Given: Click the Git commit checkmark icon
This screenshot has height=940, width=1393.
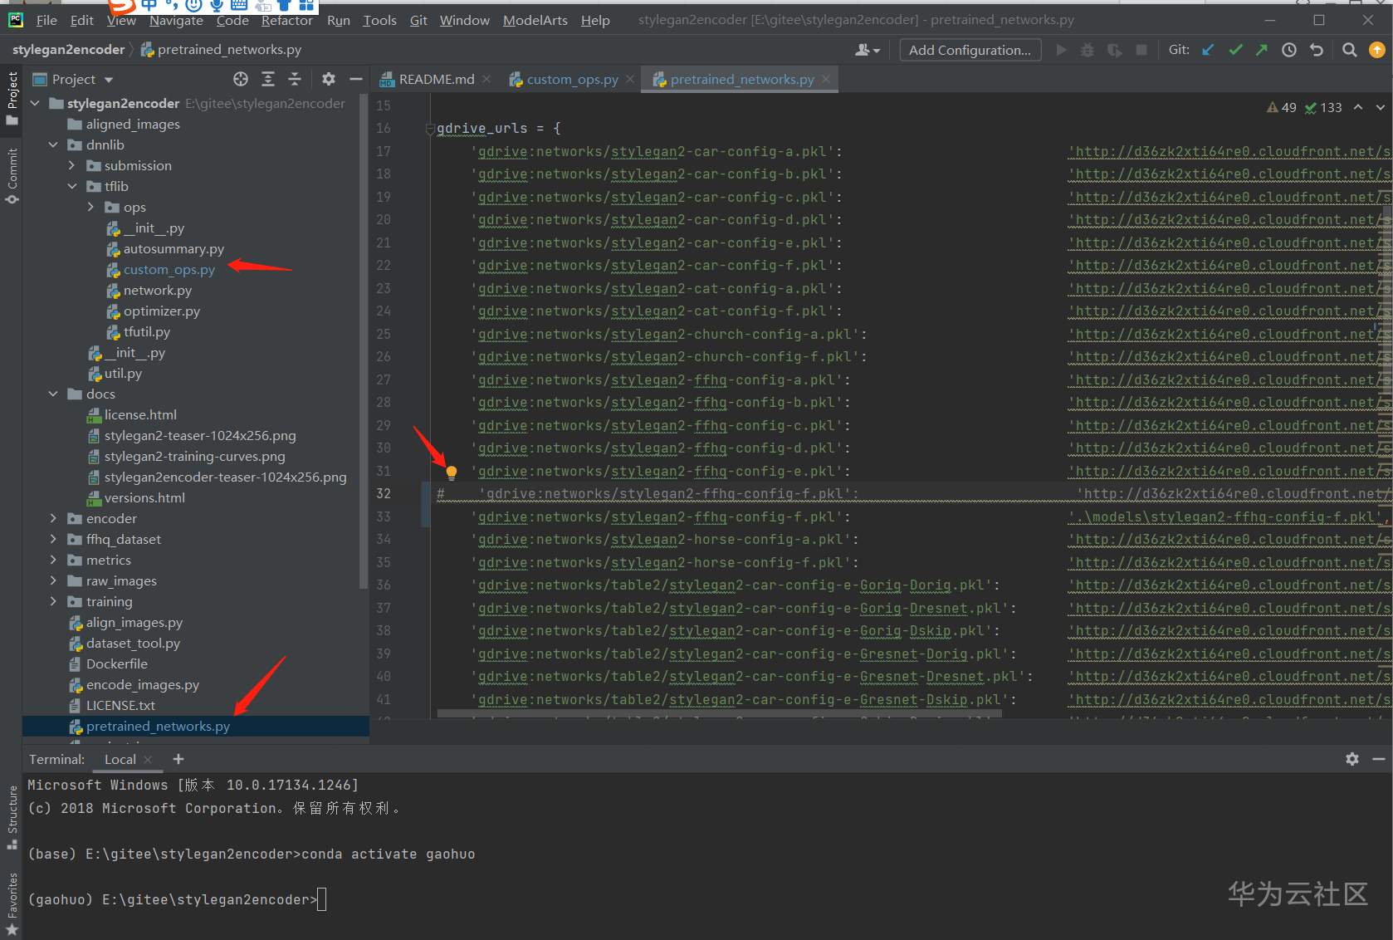Looking at the screenshot, I should point(1235,50).
